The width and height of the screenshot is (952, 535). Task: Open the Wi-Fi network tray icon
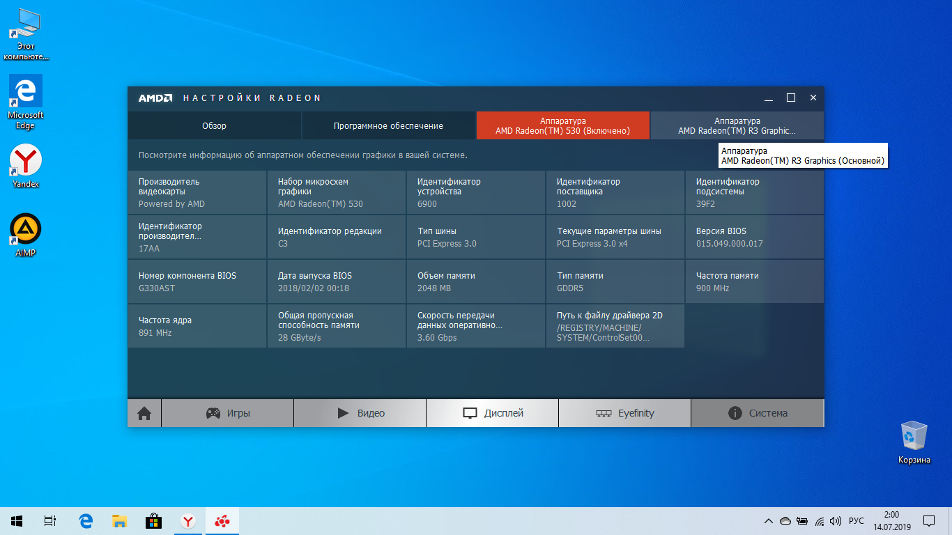[x=819, y=520]
